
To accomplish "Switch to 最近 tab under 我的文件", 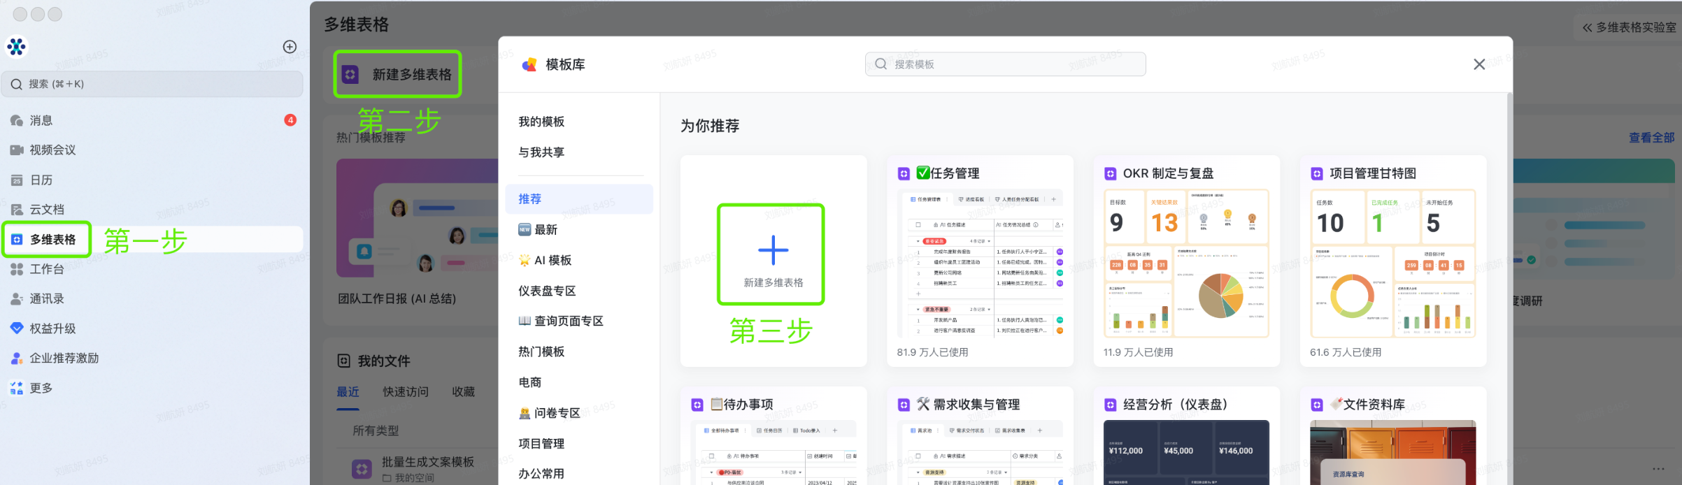I will click(x=348, y=391).
